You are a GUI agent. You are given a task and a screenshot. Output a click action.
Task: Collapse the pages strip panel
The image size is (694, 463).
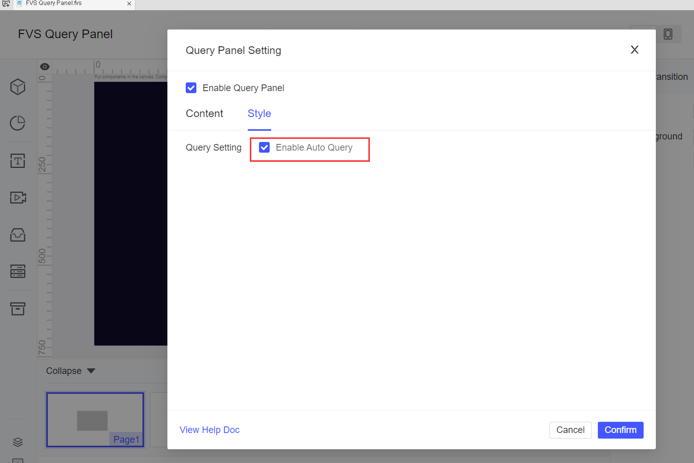[x=70, y=370]
